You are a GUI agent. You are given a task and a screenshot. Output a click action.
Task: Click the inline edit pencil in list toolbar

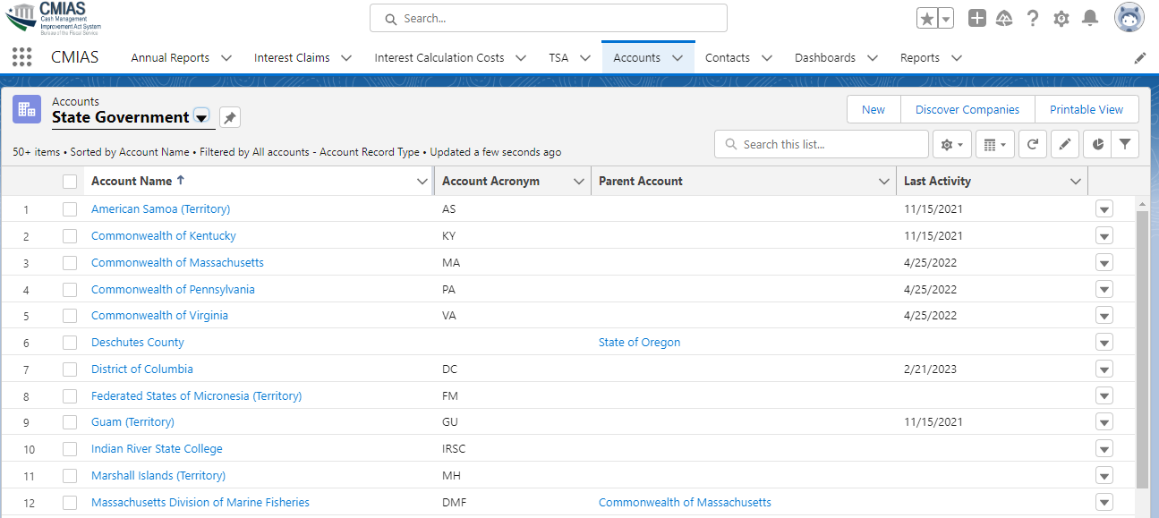click(1064, 144)
